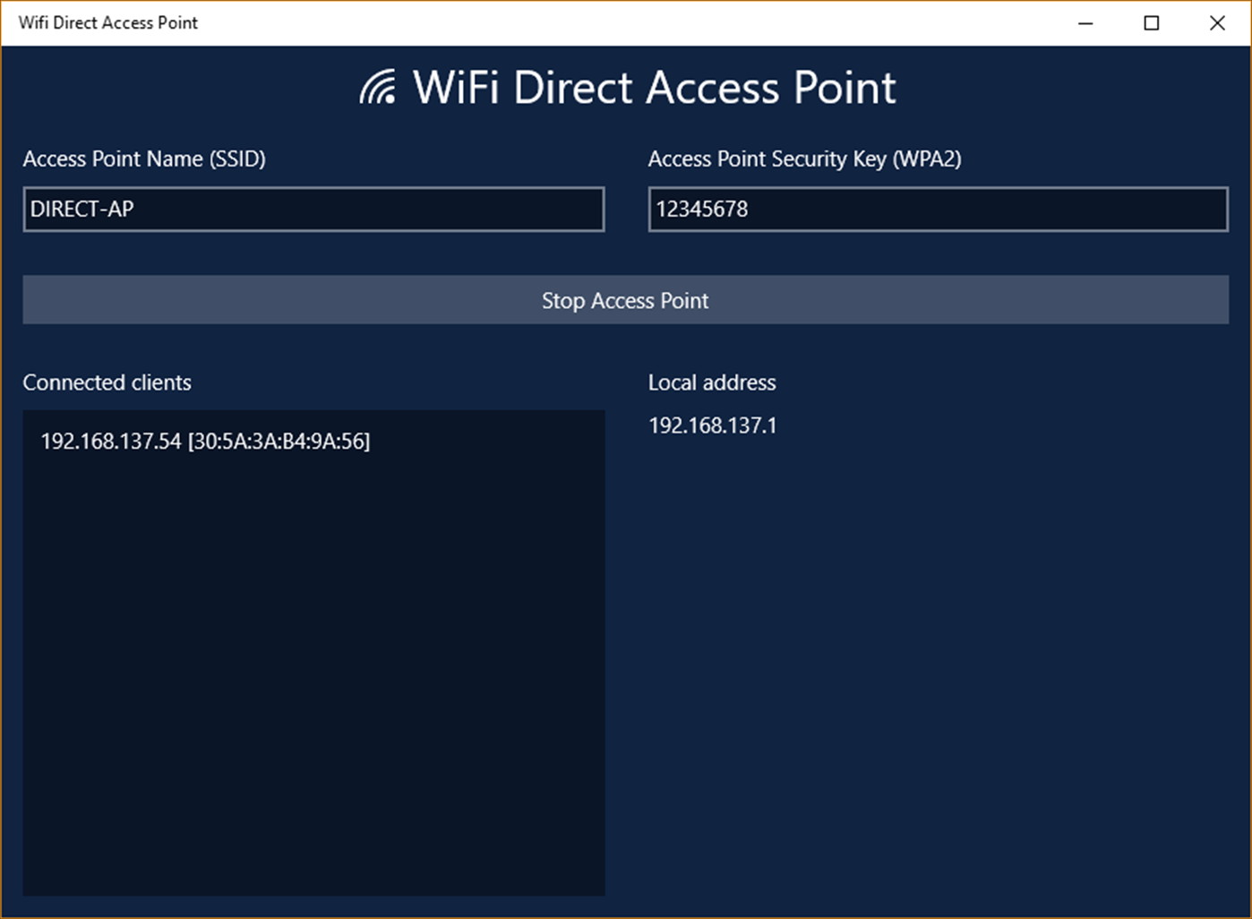Select connected client 192.168.137.54
This screenshot has width=1252, height=919.
click(205, 441)
